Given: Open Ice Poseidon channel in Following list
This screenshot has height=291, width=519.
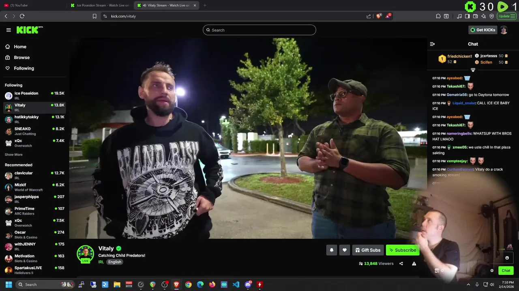Looking at the screenshot, I should 34,95.
